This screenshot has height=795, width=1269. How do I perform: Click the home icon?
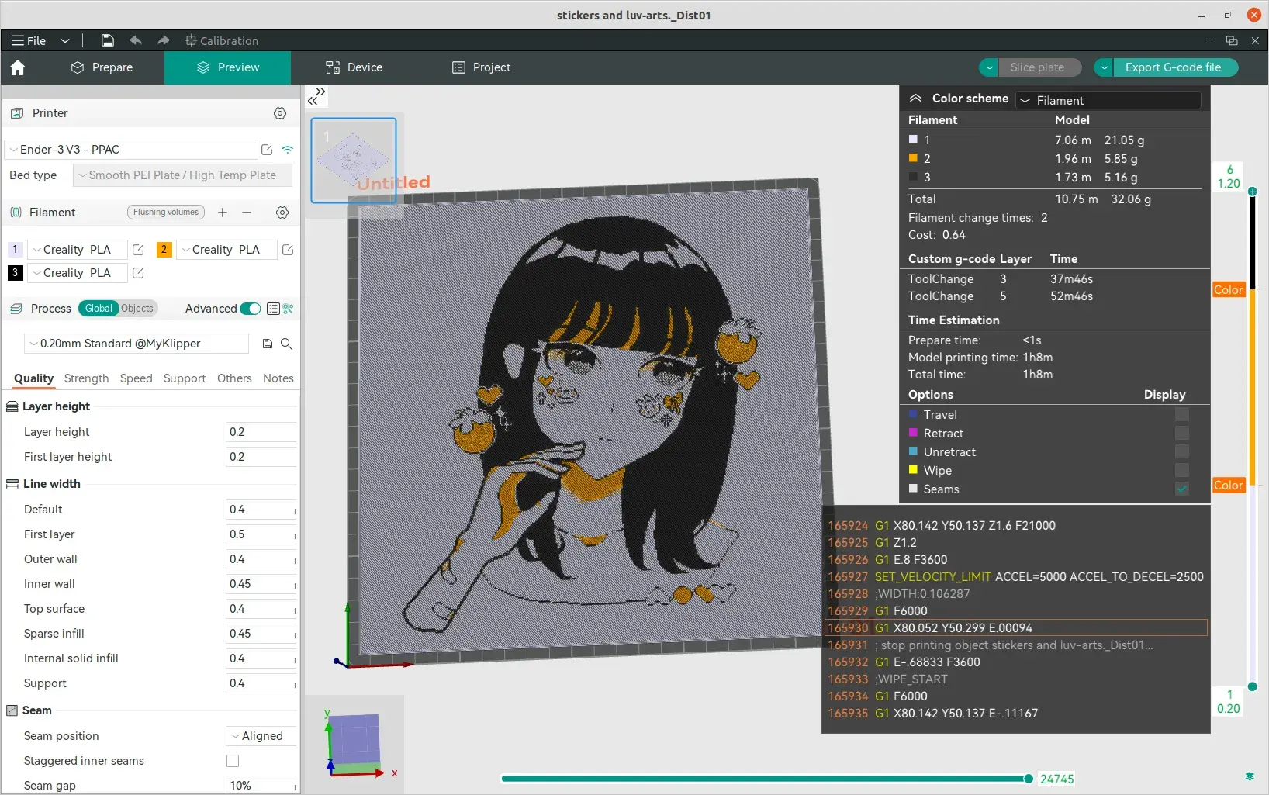point(18,67)
